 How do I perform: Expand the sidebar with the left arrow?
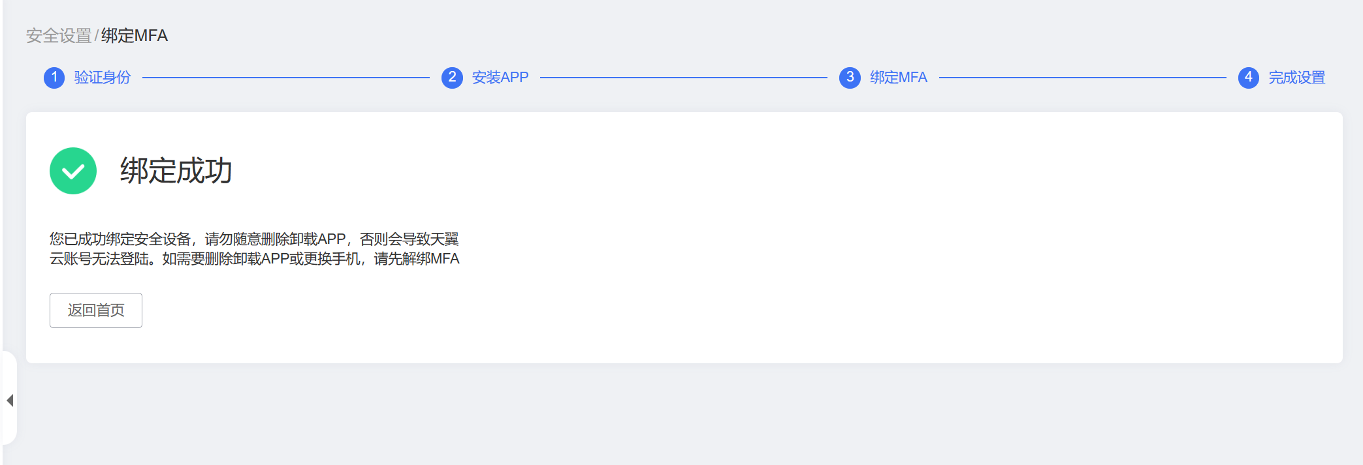10,400
